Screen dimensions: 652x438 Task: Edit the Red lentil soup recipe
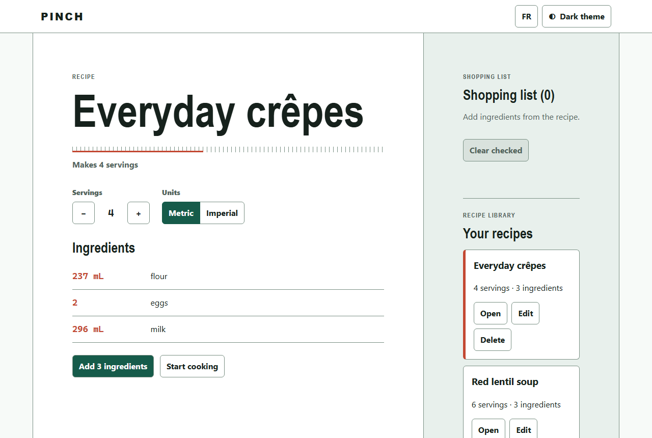pos(523,429)
